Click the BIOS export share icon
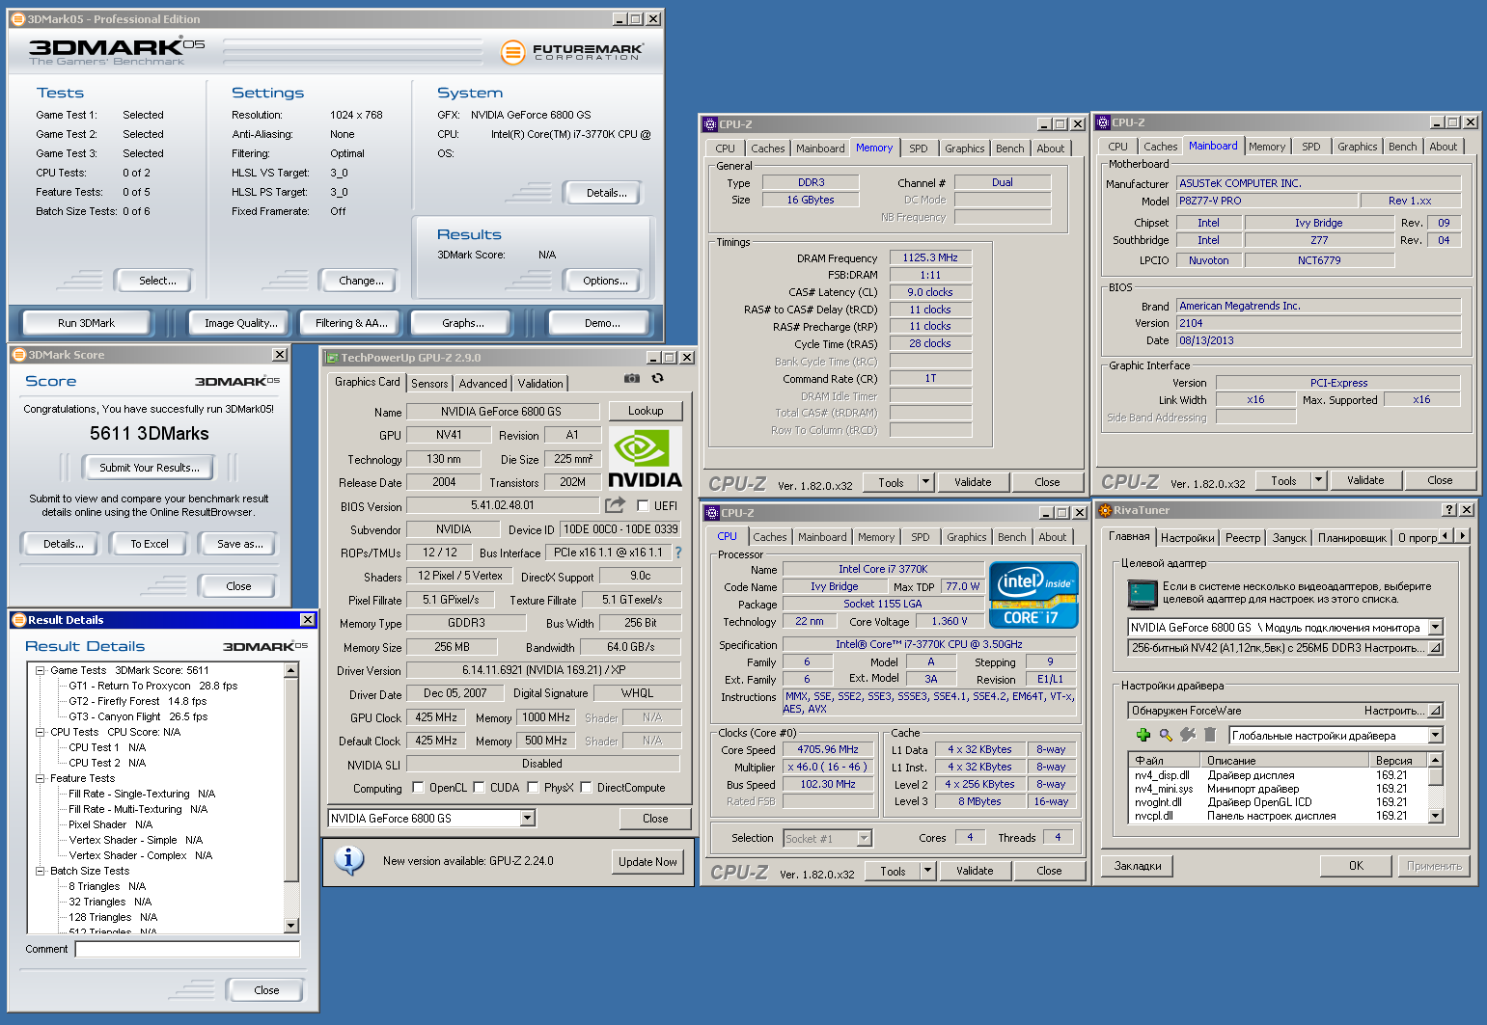1487x1025 pixels. click(x=615, y=504)
